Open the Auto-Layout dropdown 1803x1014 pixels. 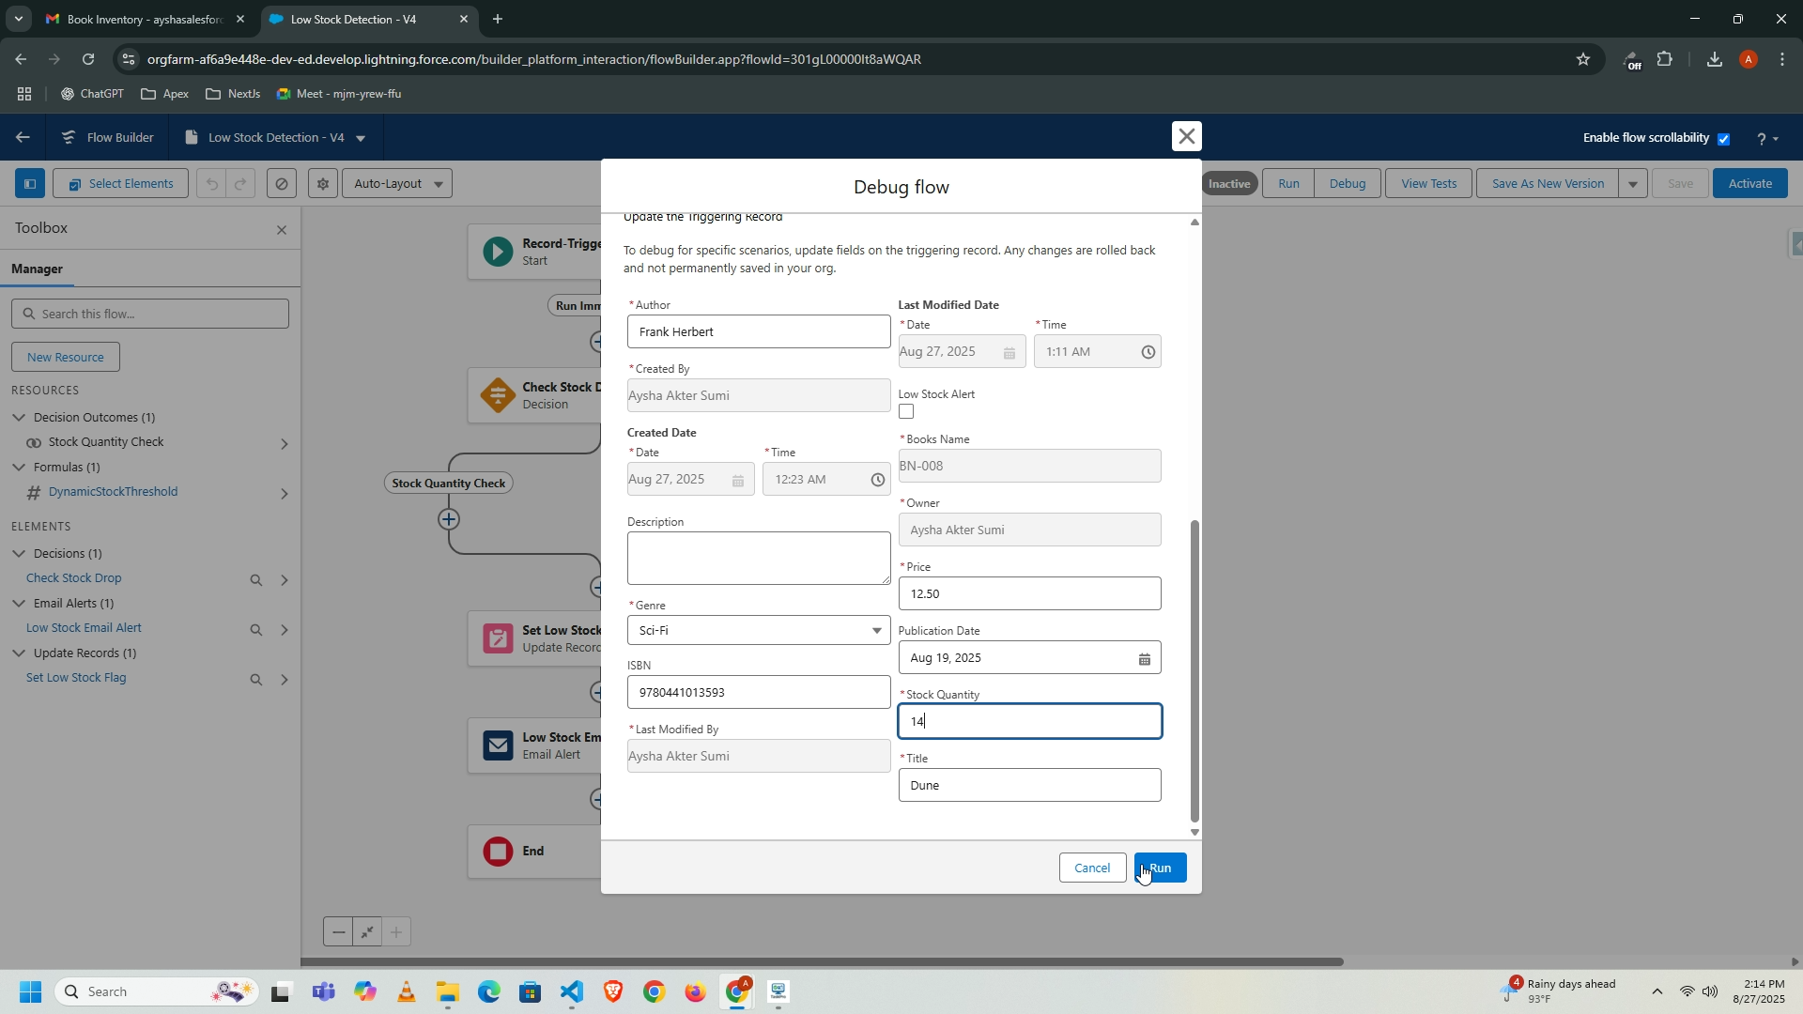pos(397,184)
